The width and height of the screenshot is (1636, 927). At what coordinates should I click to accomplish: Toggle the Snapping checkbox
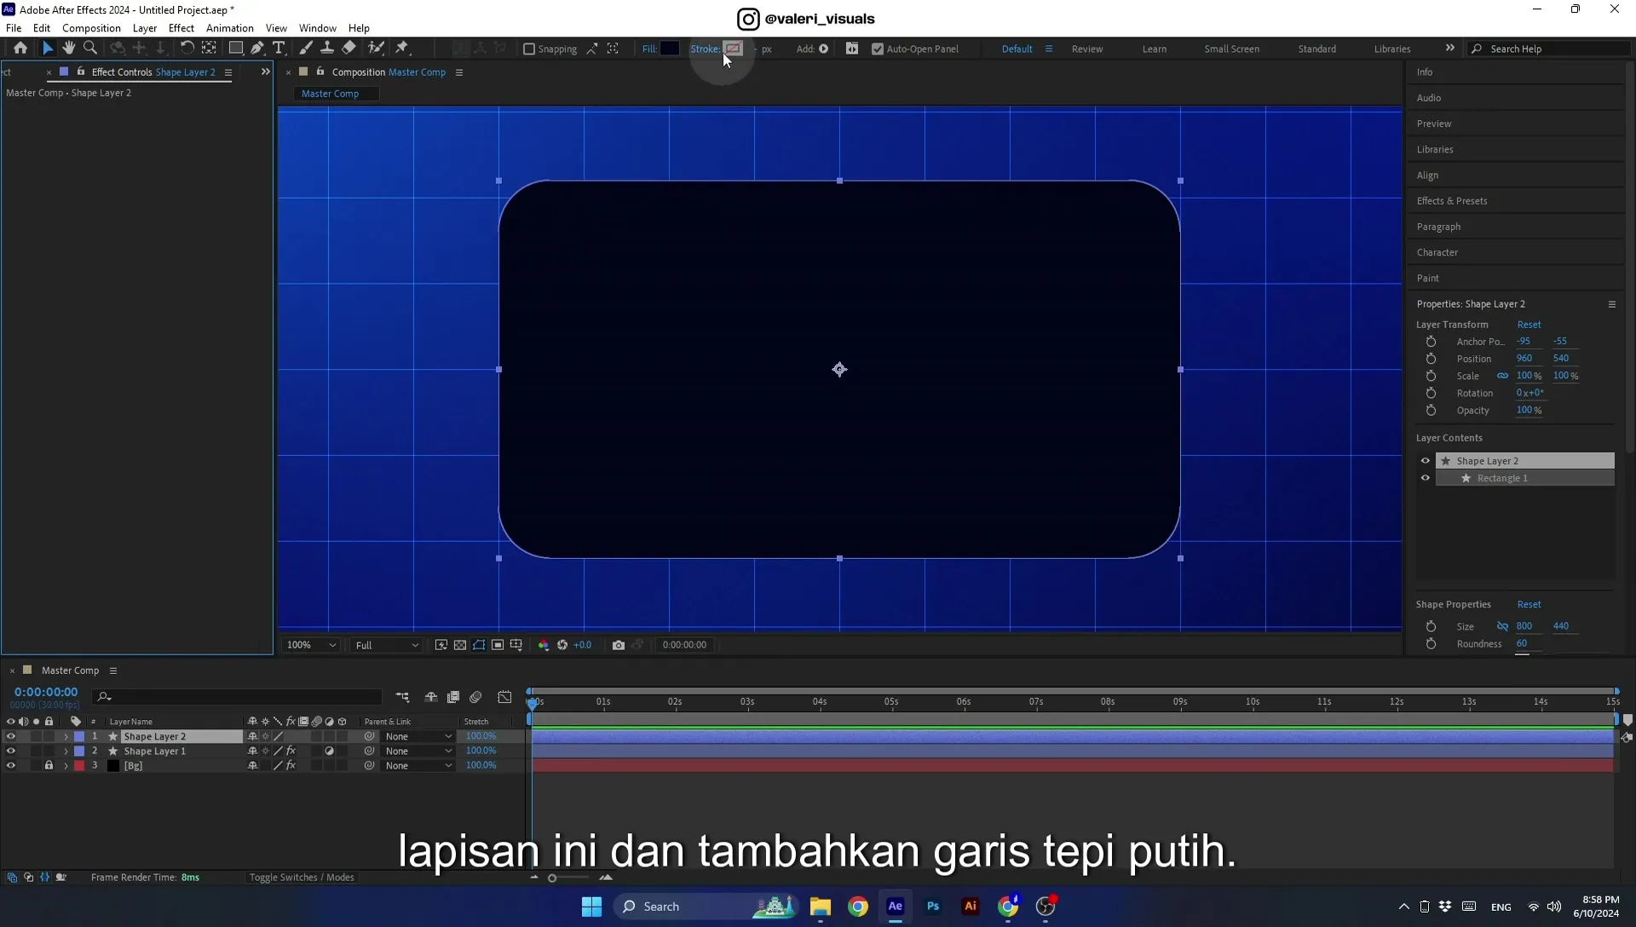click(x=529, y=49)
